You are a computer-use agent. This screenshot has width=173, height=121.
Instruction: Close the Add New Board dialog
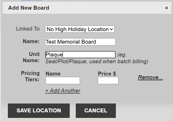166,8
